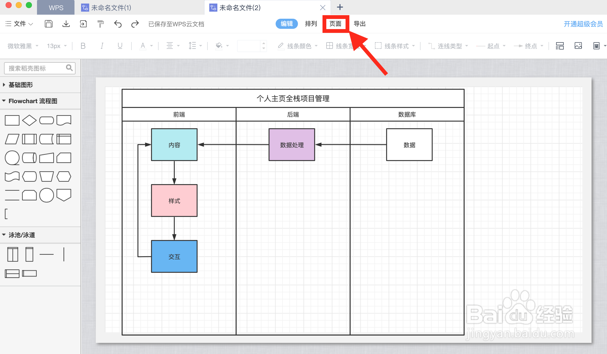Click the export/share arrow icon
The width and height of the screenshot is (607, 354).
tap(83, 24)
